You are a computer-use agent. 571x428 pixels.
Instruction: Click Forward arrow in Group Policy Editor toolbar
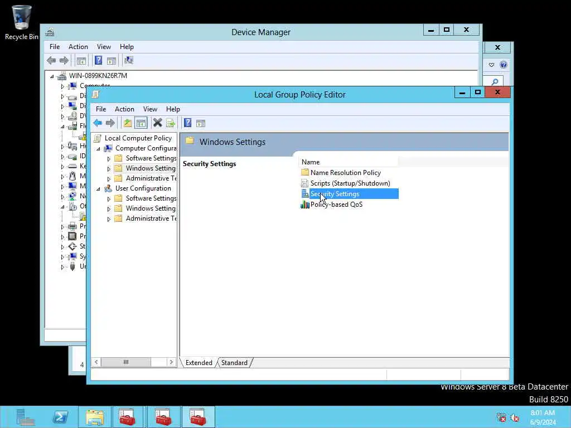point(110,123)
